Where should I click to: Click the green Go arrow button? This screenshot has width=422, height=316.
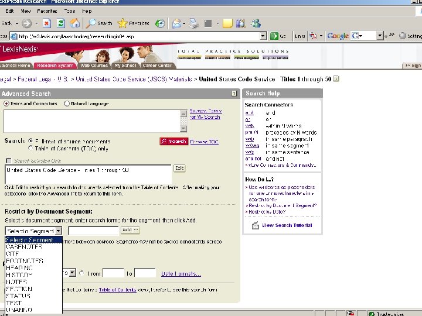pos(274,36)
